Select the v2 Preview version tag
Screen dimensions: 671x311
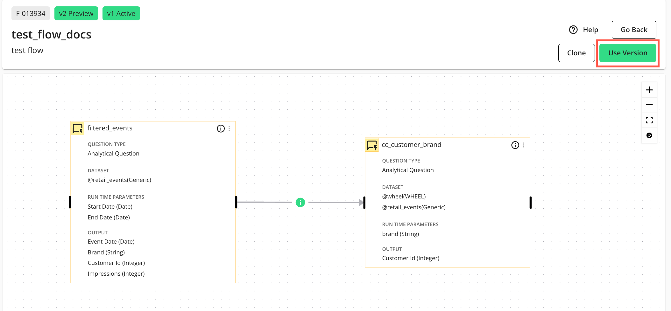(x=76, y=13)
